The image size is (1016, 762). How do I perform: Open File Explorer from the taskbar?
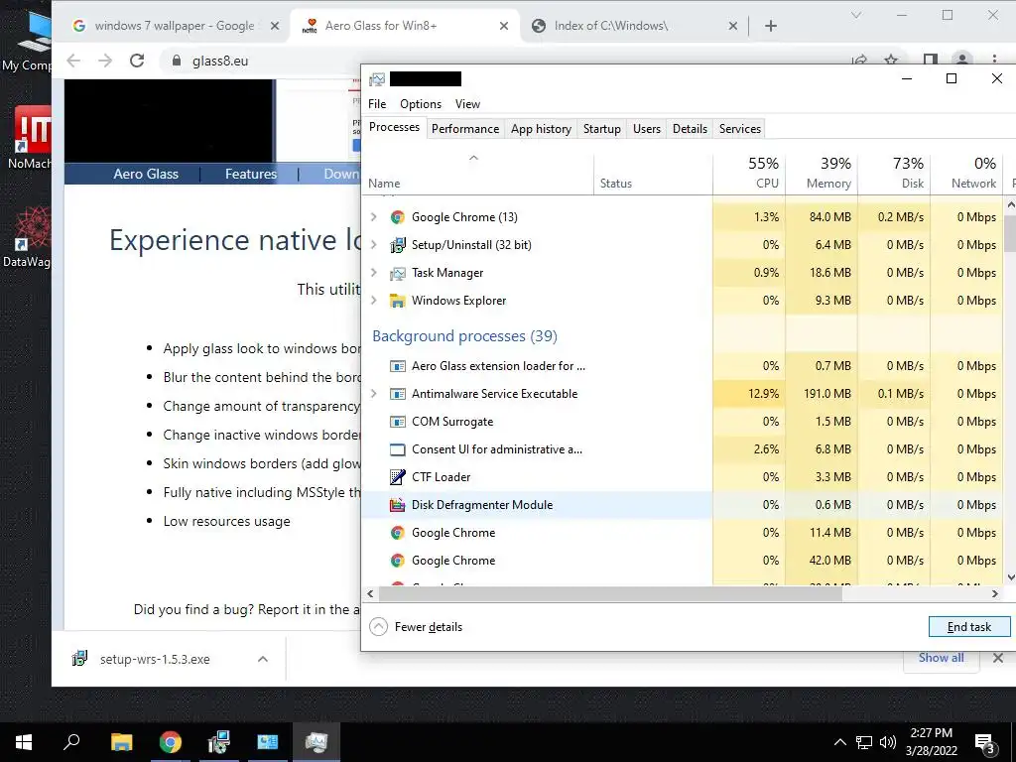click(121, 742)
